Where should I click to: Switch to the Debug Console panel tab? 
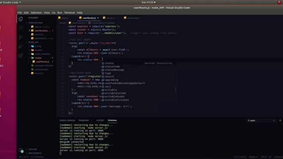pos(67,121)
